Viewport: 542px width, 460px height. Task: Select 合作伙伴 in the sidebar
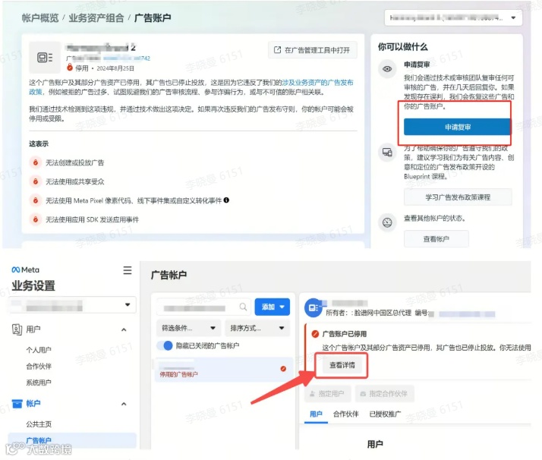pos(39,366)
